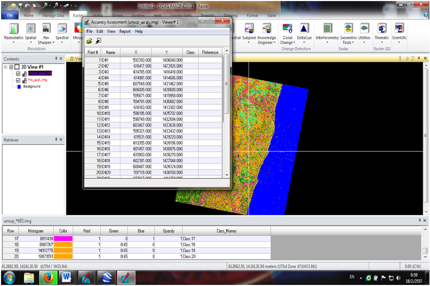Toggle visibility of the second image layer
This screenshot has width=430, height=286.
pyautogui.click(x=18, y=80)
